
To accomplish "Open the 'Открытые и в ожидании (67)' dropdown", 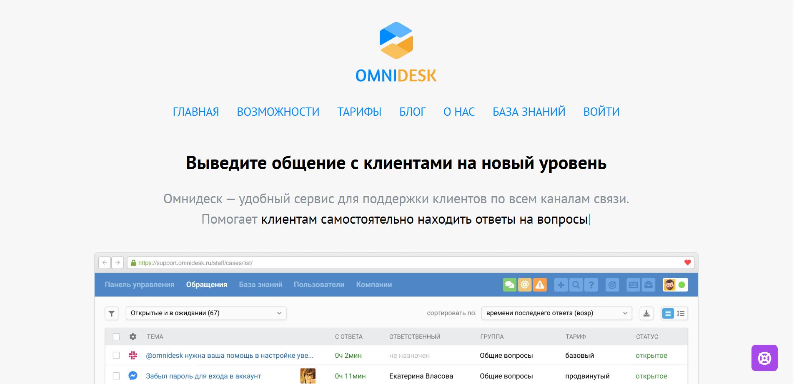I will coord(206,313).
